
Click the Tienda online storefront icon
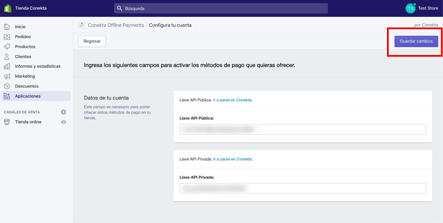[7, 122]
